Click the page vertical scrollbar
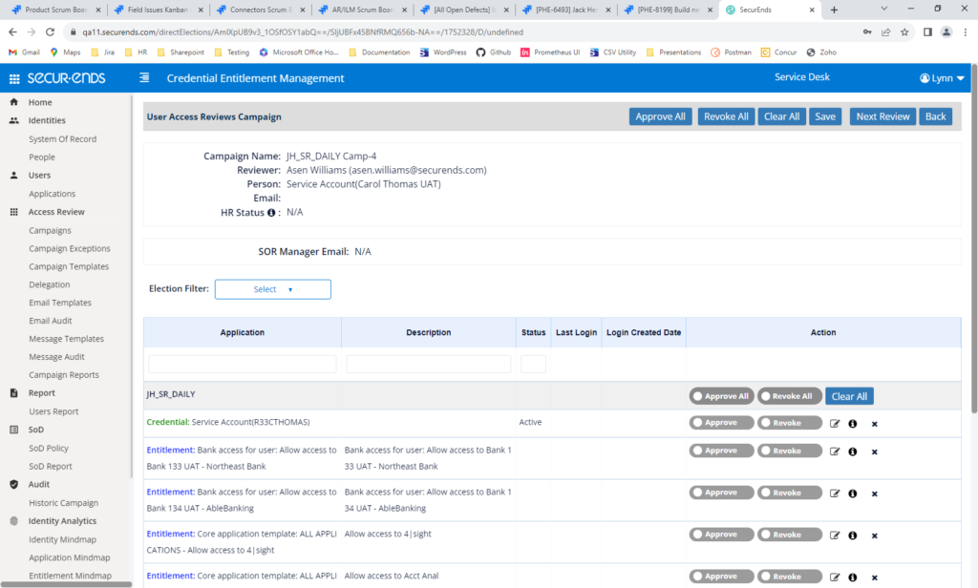The height and width of the screenshot is (588, 978). (974, 239)
